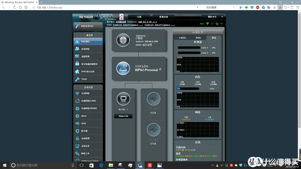The width and height of the screenshot is (301, 169).
Task: Open the VPN settings page
Action: click(88, 123)
